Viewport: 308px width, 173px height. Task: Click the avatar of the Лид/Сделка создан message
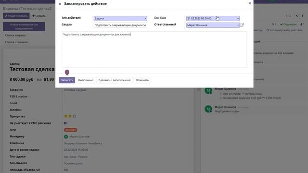click(208, 109)
